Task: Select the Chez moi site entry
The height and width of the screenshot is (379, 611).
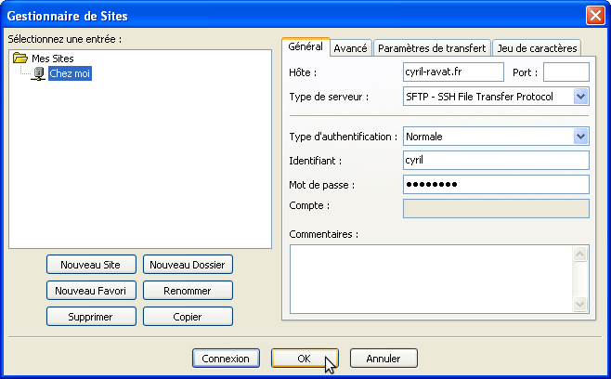Action: point(70,73)
